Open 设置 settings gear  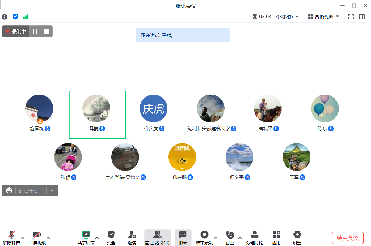point(297,238)
